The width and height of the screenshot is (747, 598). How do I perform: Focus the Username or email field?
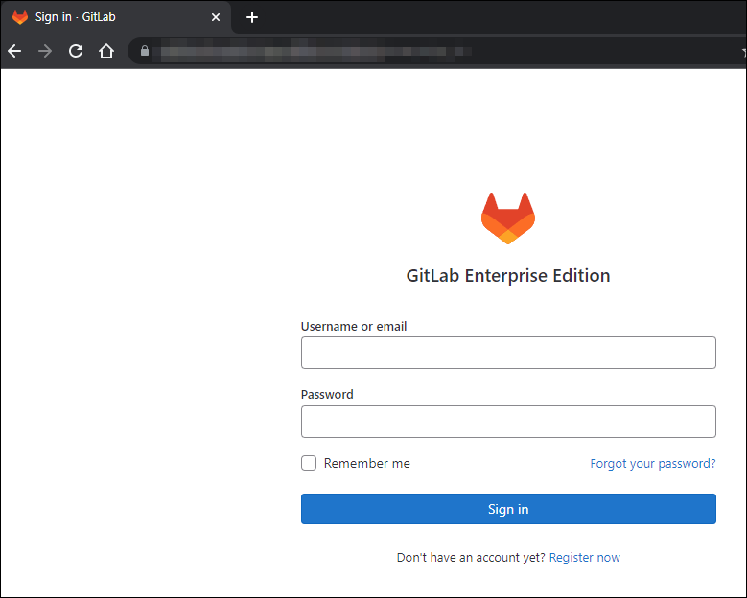tap(508, 353)
